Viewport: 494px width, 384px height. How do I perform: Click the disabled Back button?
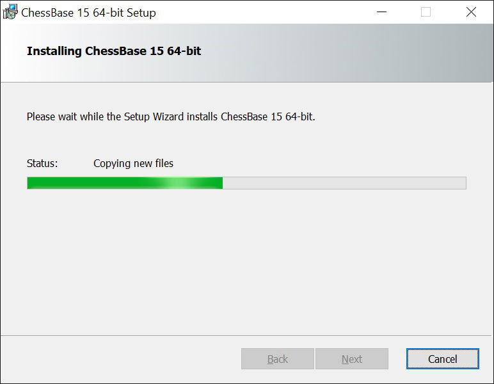point(278,359)
